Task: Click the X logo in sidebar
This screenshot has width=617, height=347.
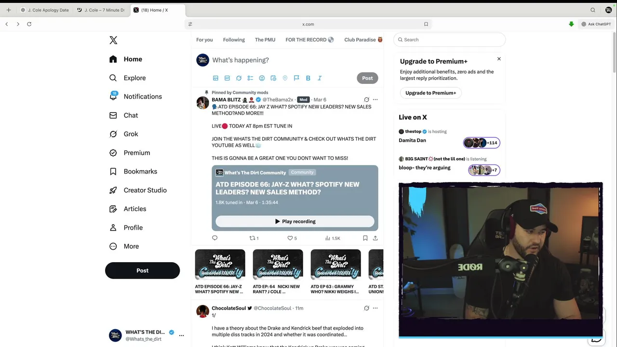Action: click(x=113, y=40)
